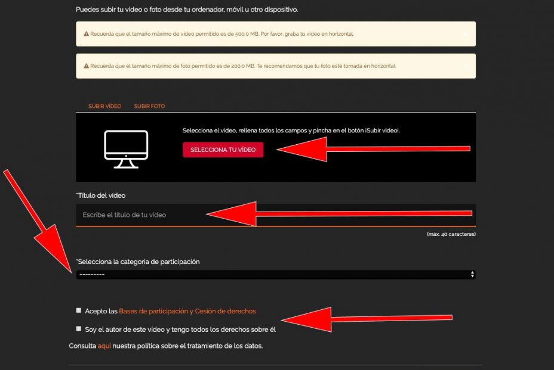Image resolution: width=554 pixels, height=370 pixels.
Task: Click the '(máx. 40 caracteres)' hint text
Action: (451, 235)
